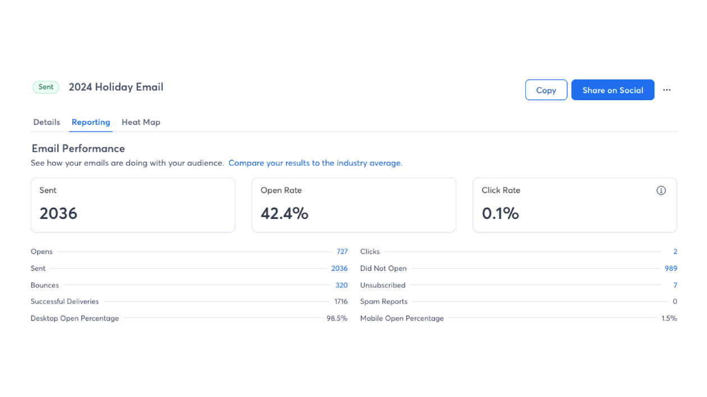Screen dimensions: 707x397
Task: Click the Click Rate card showing 0.1%
Action: [575, 204]
